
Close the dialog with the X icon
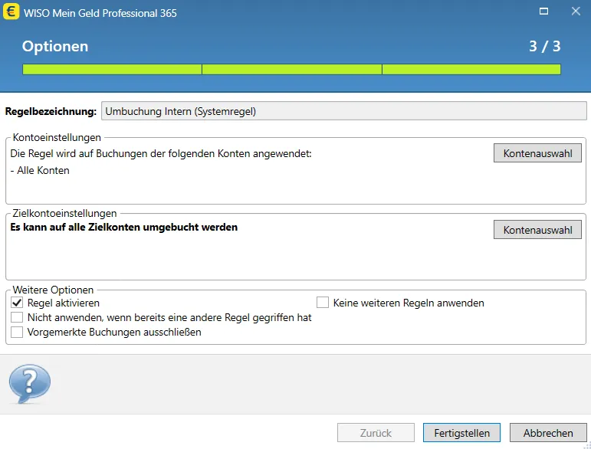[576, 11]
